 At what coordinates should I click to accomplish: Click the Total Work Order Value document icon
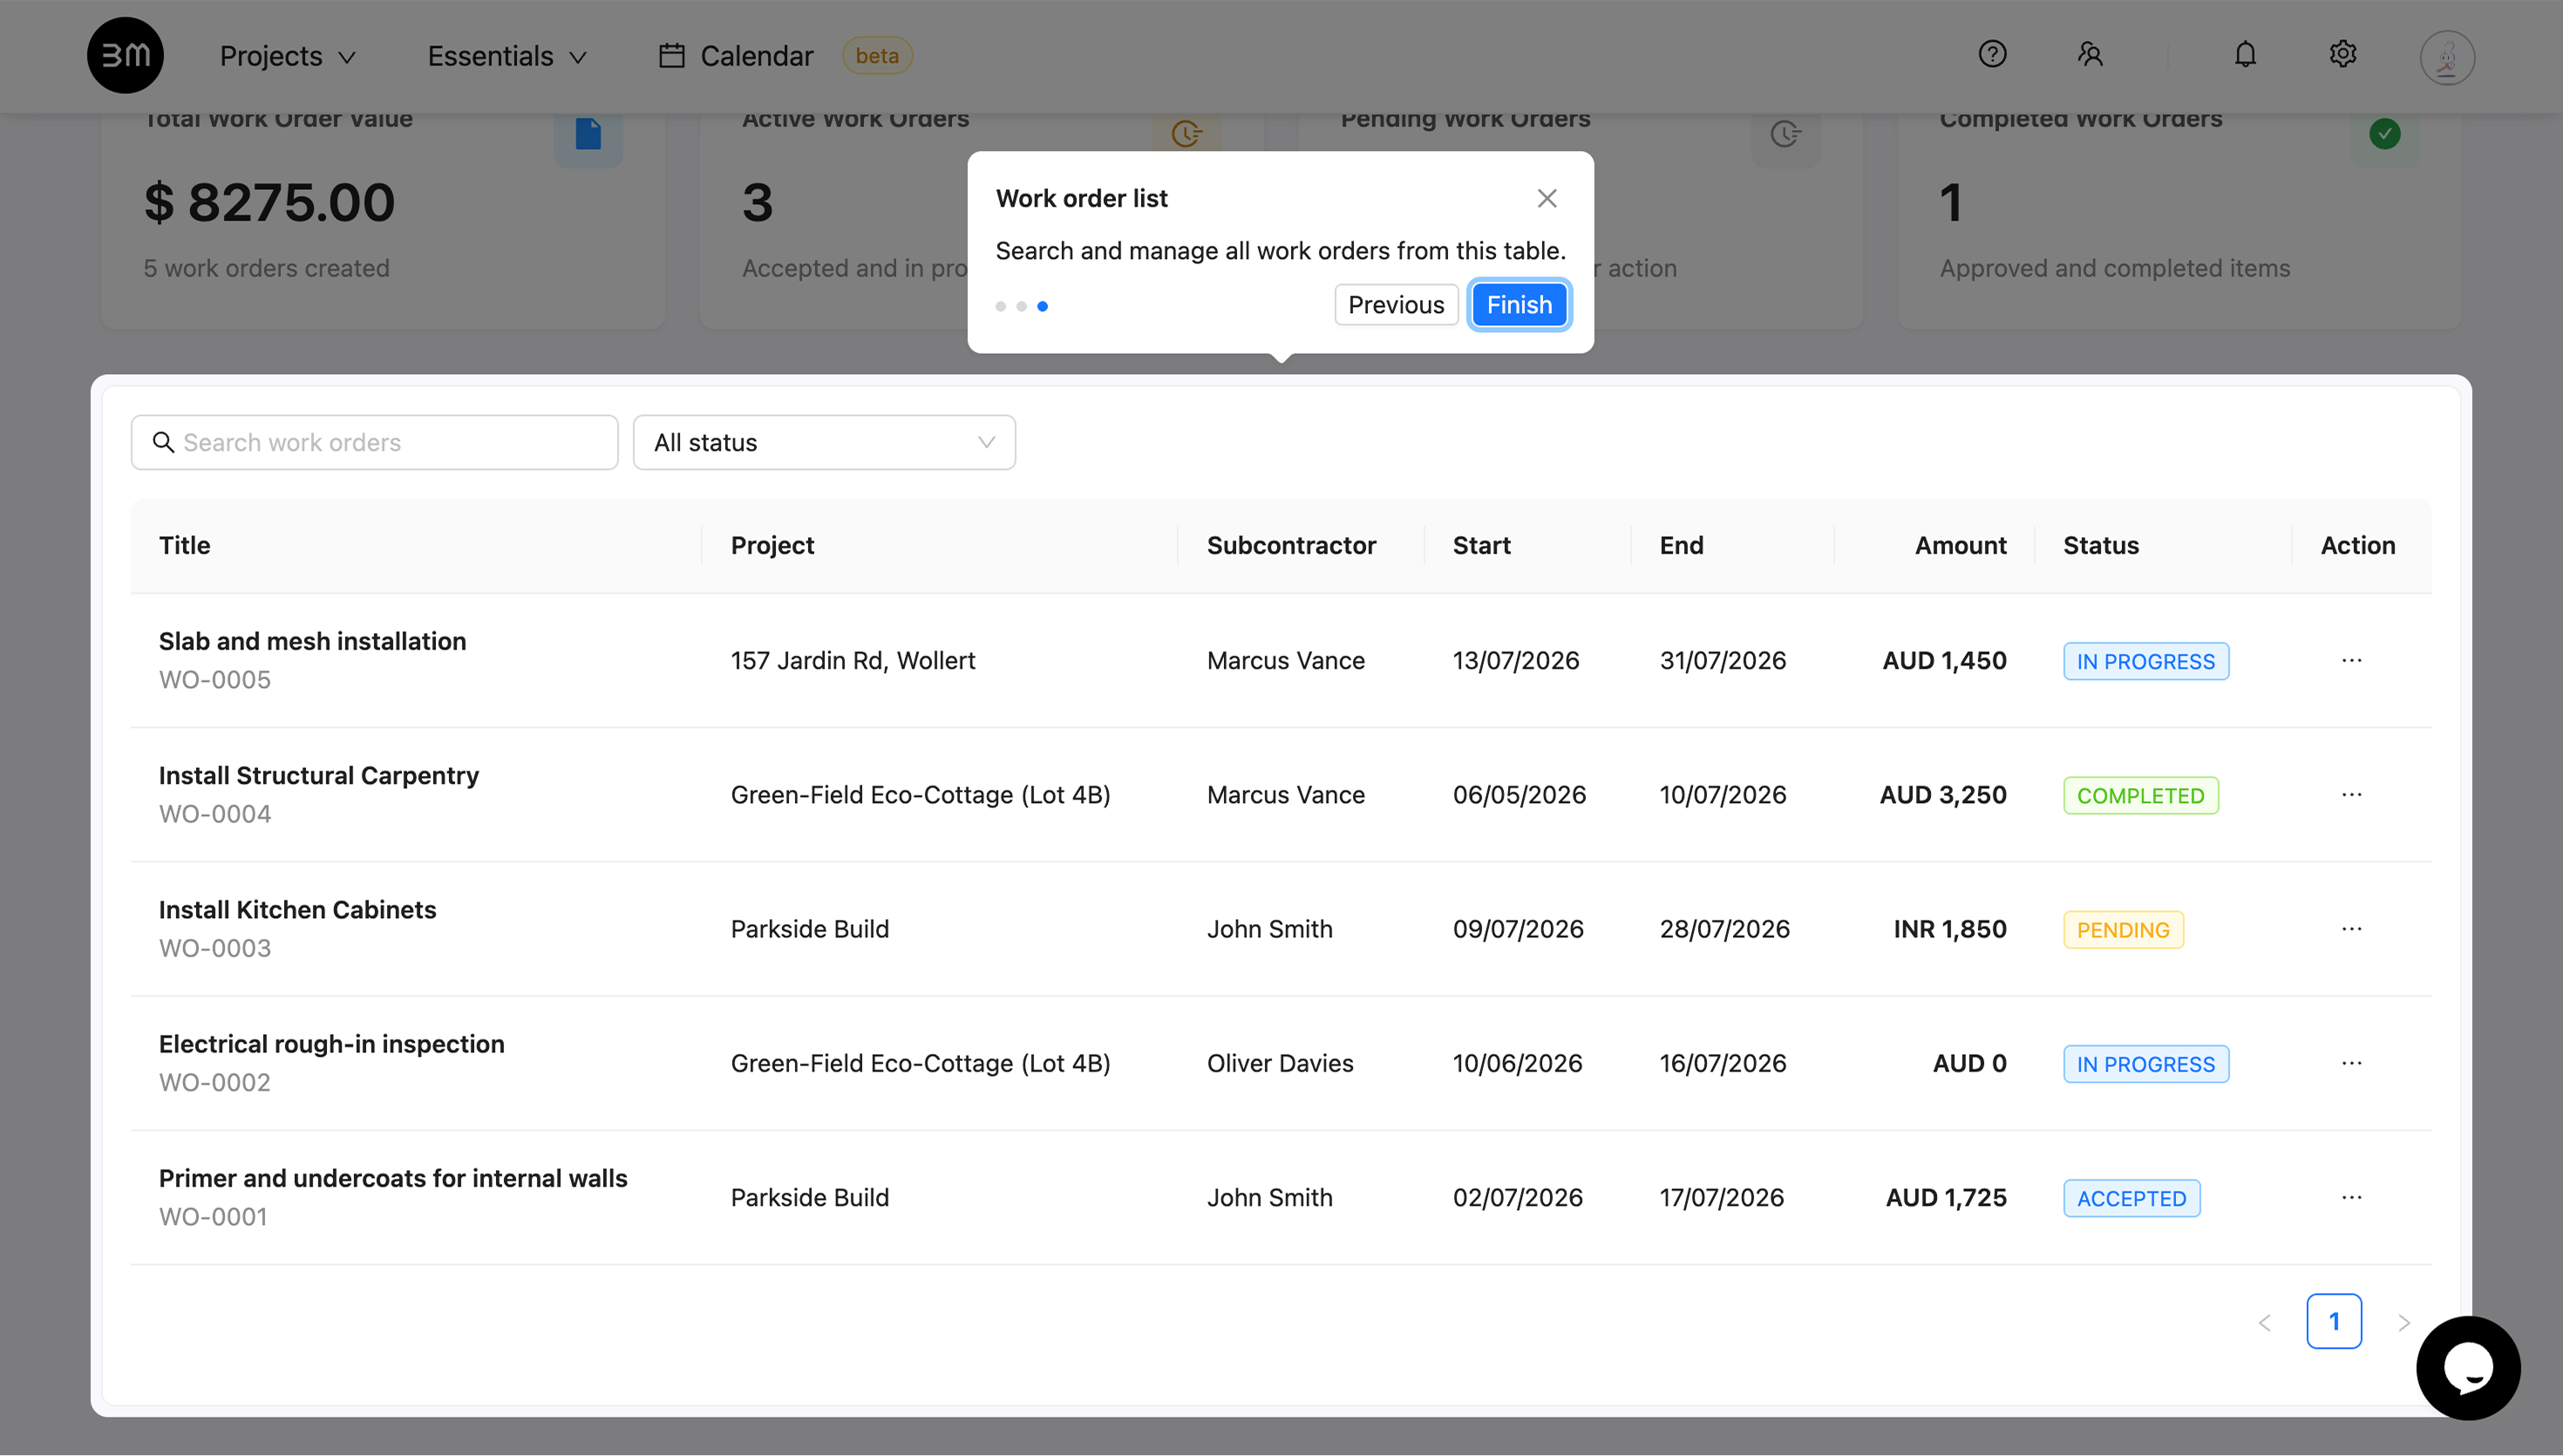tap(588, 134)
